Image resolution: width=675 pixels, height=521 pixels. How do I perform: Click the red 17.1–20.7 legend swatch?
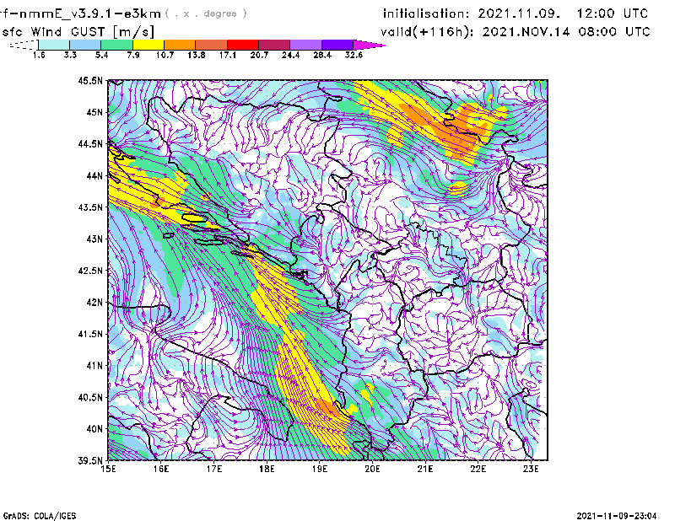coord(243,45)
